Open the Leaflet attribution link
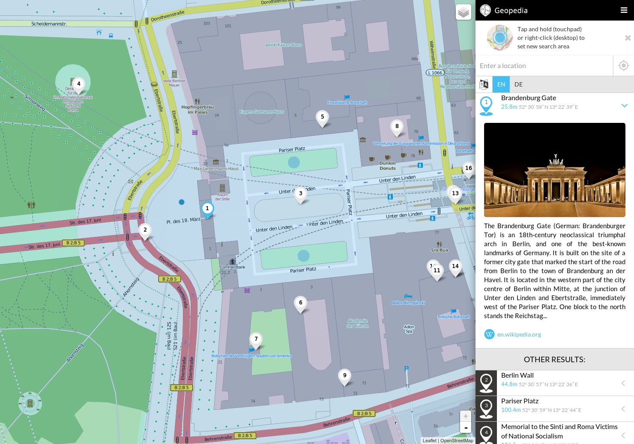This screenshot has height=444, width=634. pos(429,441)
